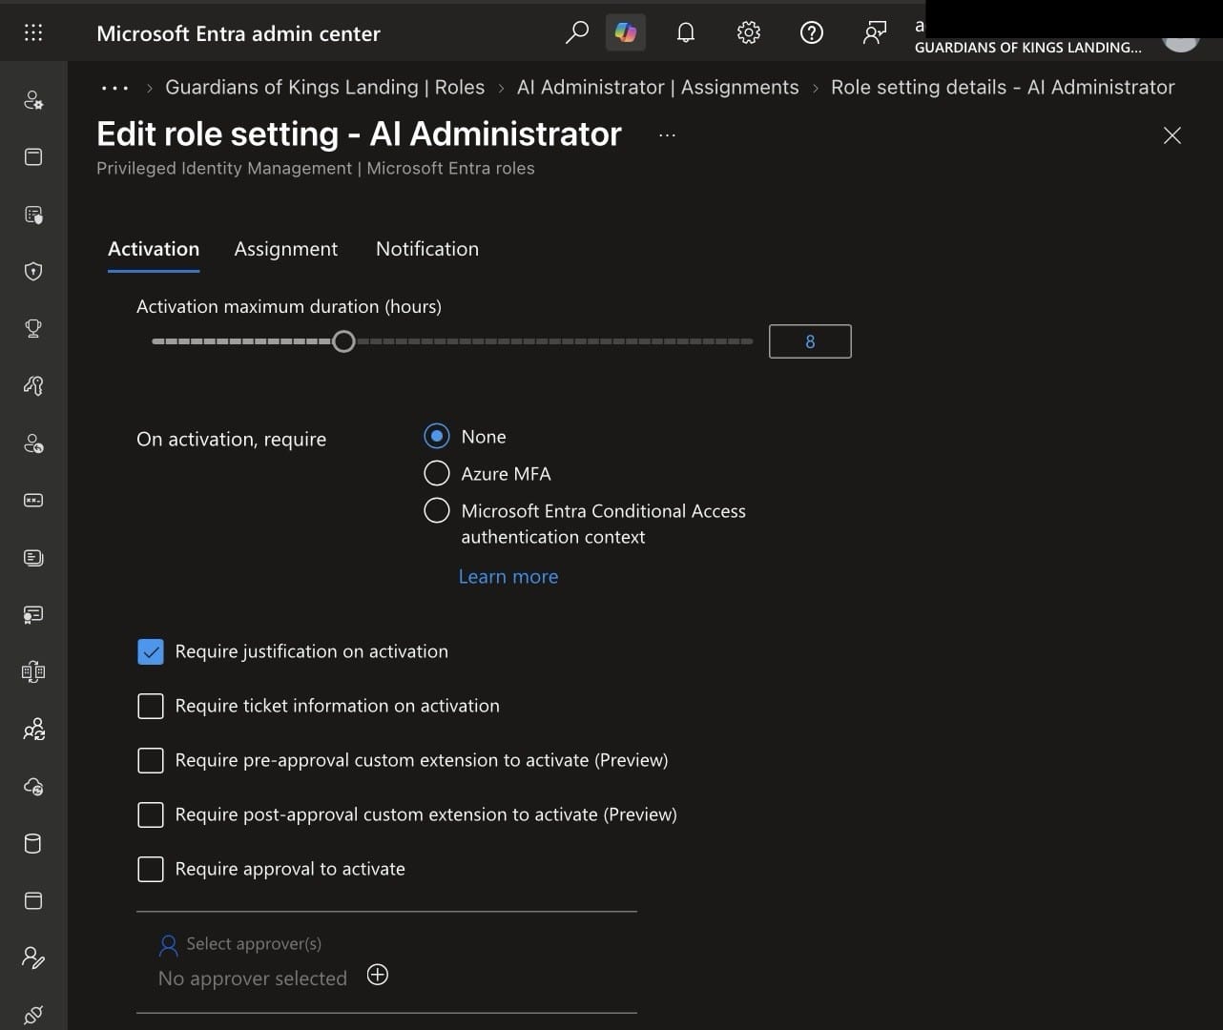Open the plug connector sidebar icon
The height and width of the screenshot is (1030, 1223).
tap(33, 1015)
